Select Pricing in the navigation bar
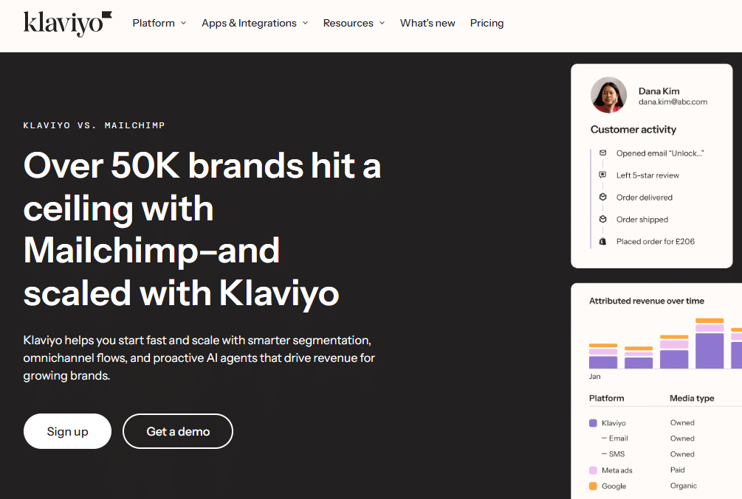 point(487,23)
